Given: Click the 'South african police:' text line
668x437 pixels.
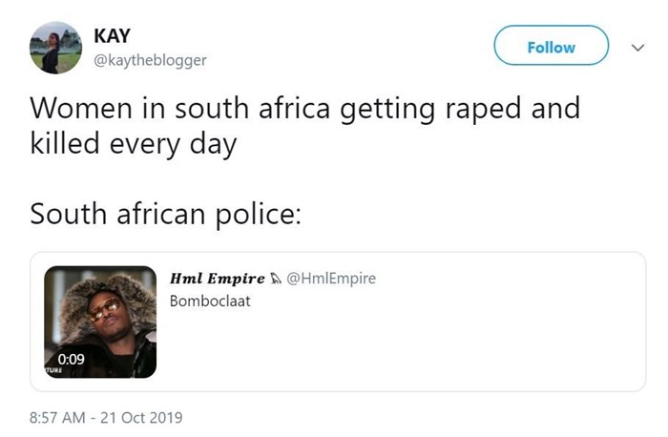Looking at the screenshot, I should coord(165,214).
